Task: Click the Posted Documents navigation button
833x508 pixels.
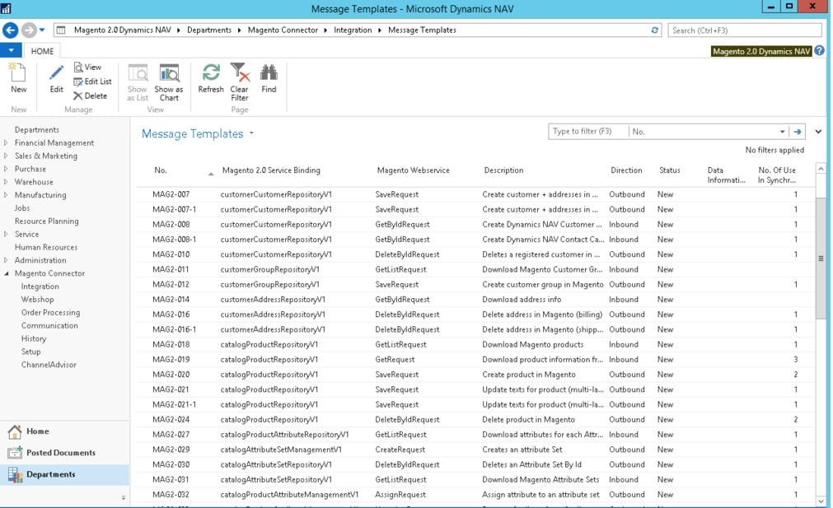Action: coord(64,453)
